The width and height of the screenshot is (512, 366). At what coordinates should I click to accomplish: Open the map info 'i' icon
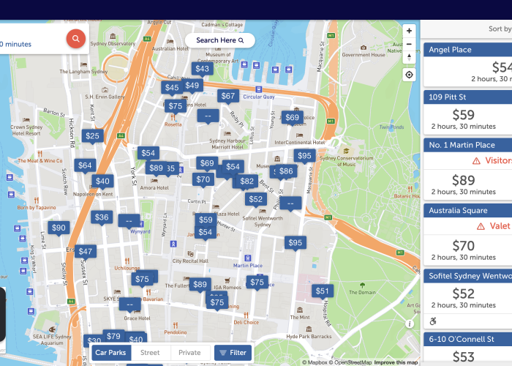[410, 324]
